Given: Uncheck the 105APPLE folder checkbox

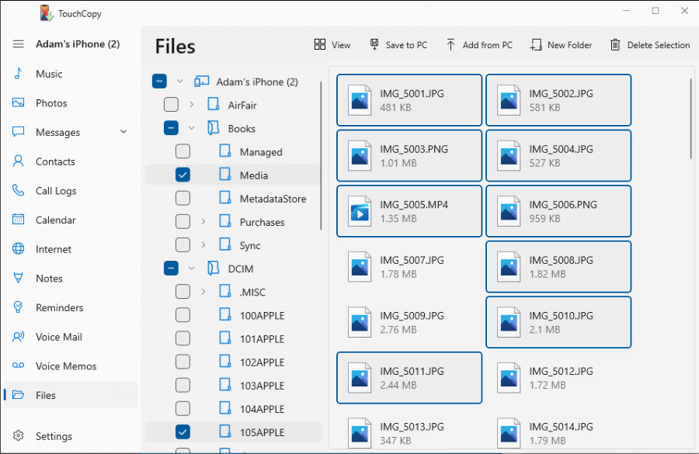Looking at the screenshot, I should tap(183, 431).
